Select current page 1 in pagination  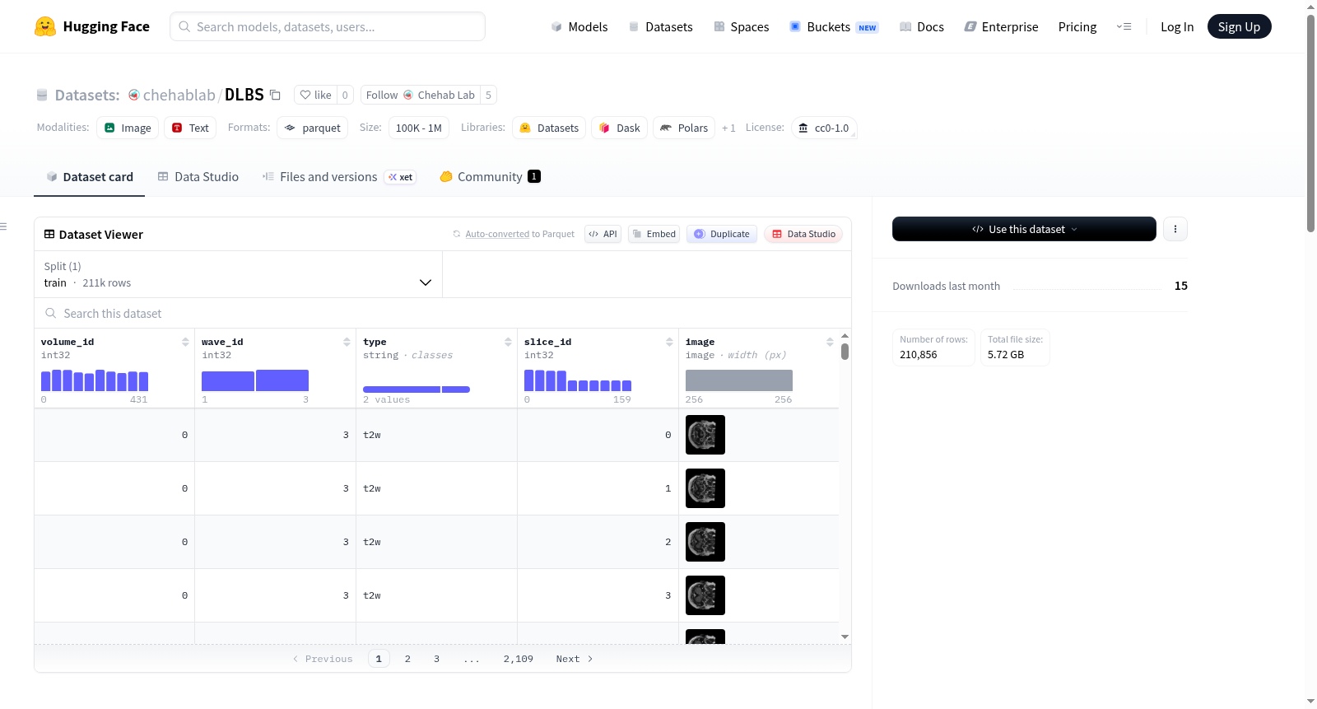pyautogui.click(x=379, y=659)
